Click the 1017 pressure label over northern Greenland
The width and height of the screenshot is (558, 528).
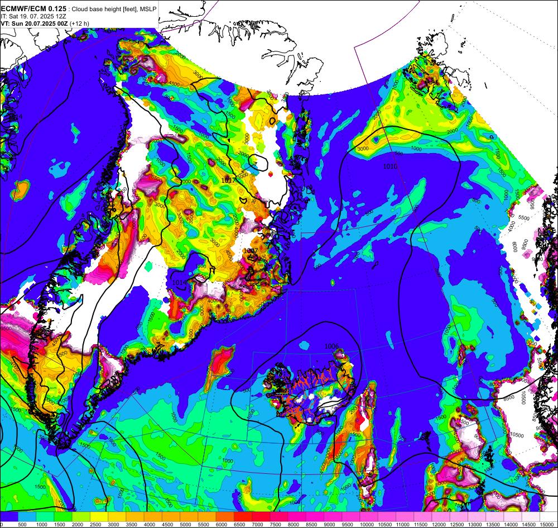[x=228, y=180]
